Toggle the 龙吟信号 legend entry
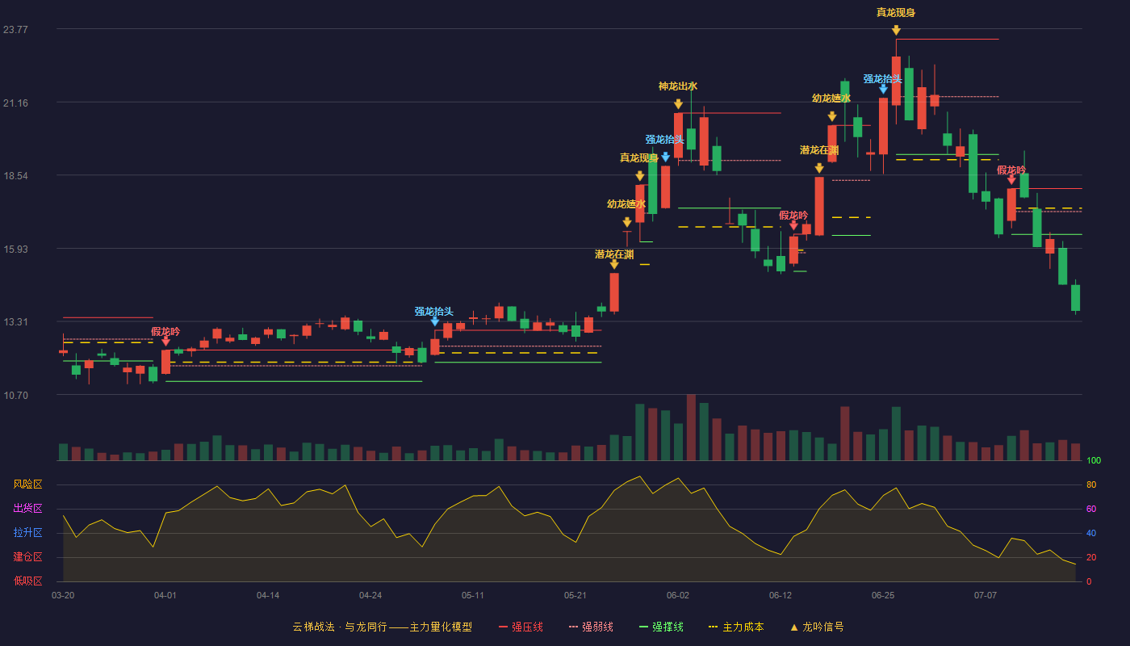The height and width of the screenshot is (646, 1130). coord(816,627)
